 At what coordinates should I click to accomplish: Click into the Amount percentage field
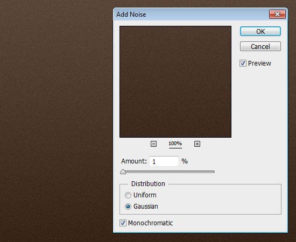pos(164,161)
